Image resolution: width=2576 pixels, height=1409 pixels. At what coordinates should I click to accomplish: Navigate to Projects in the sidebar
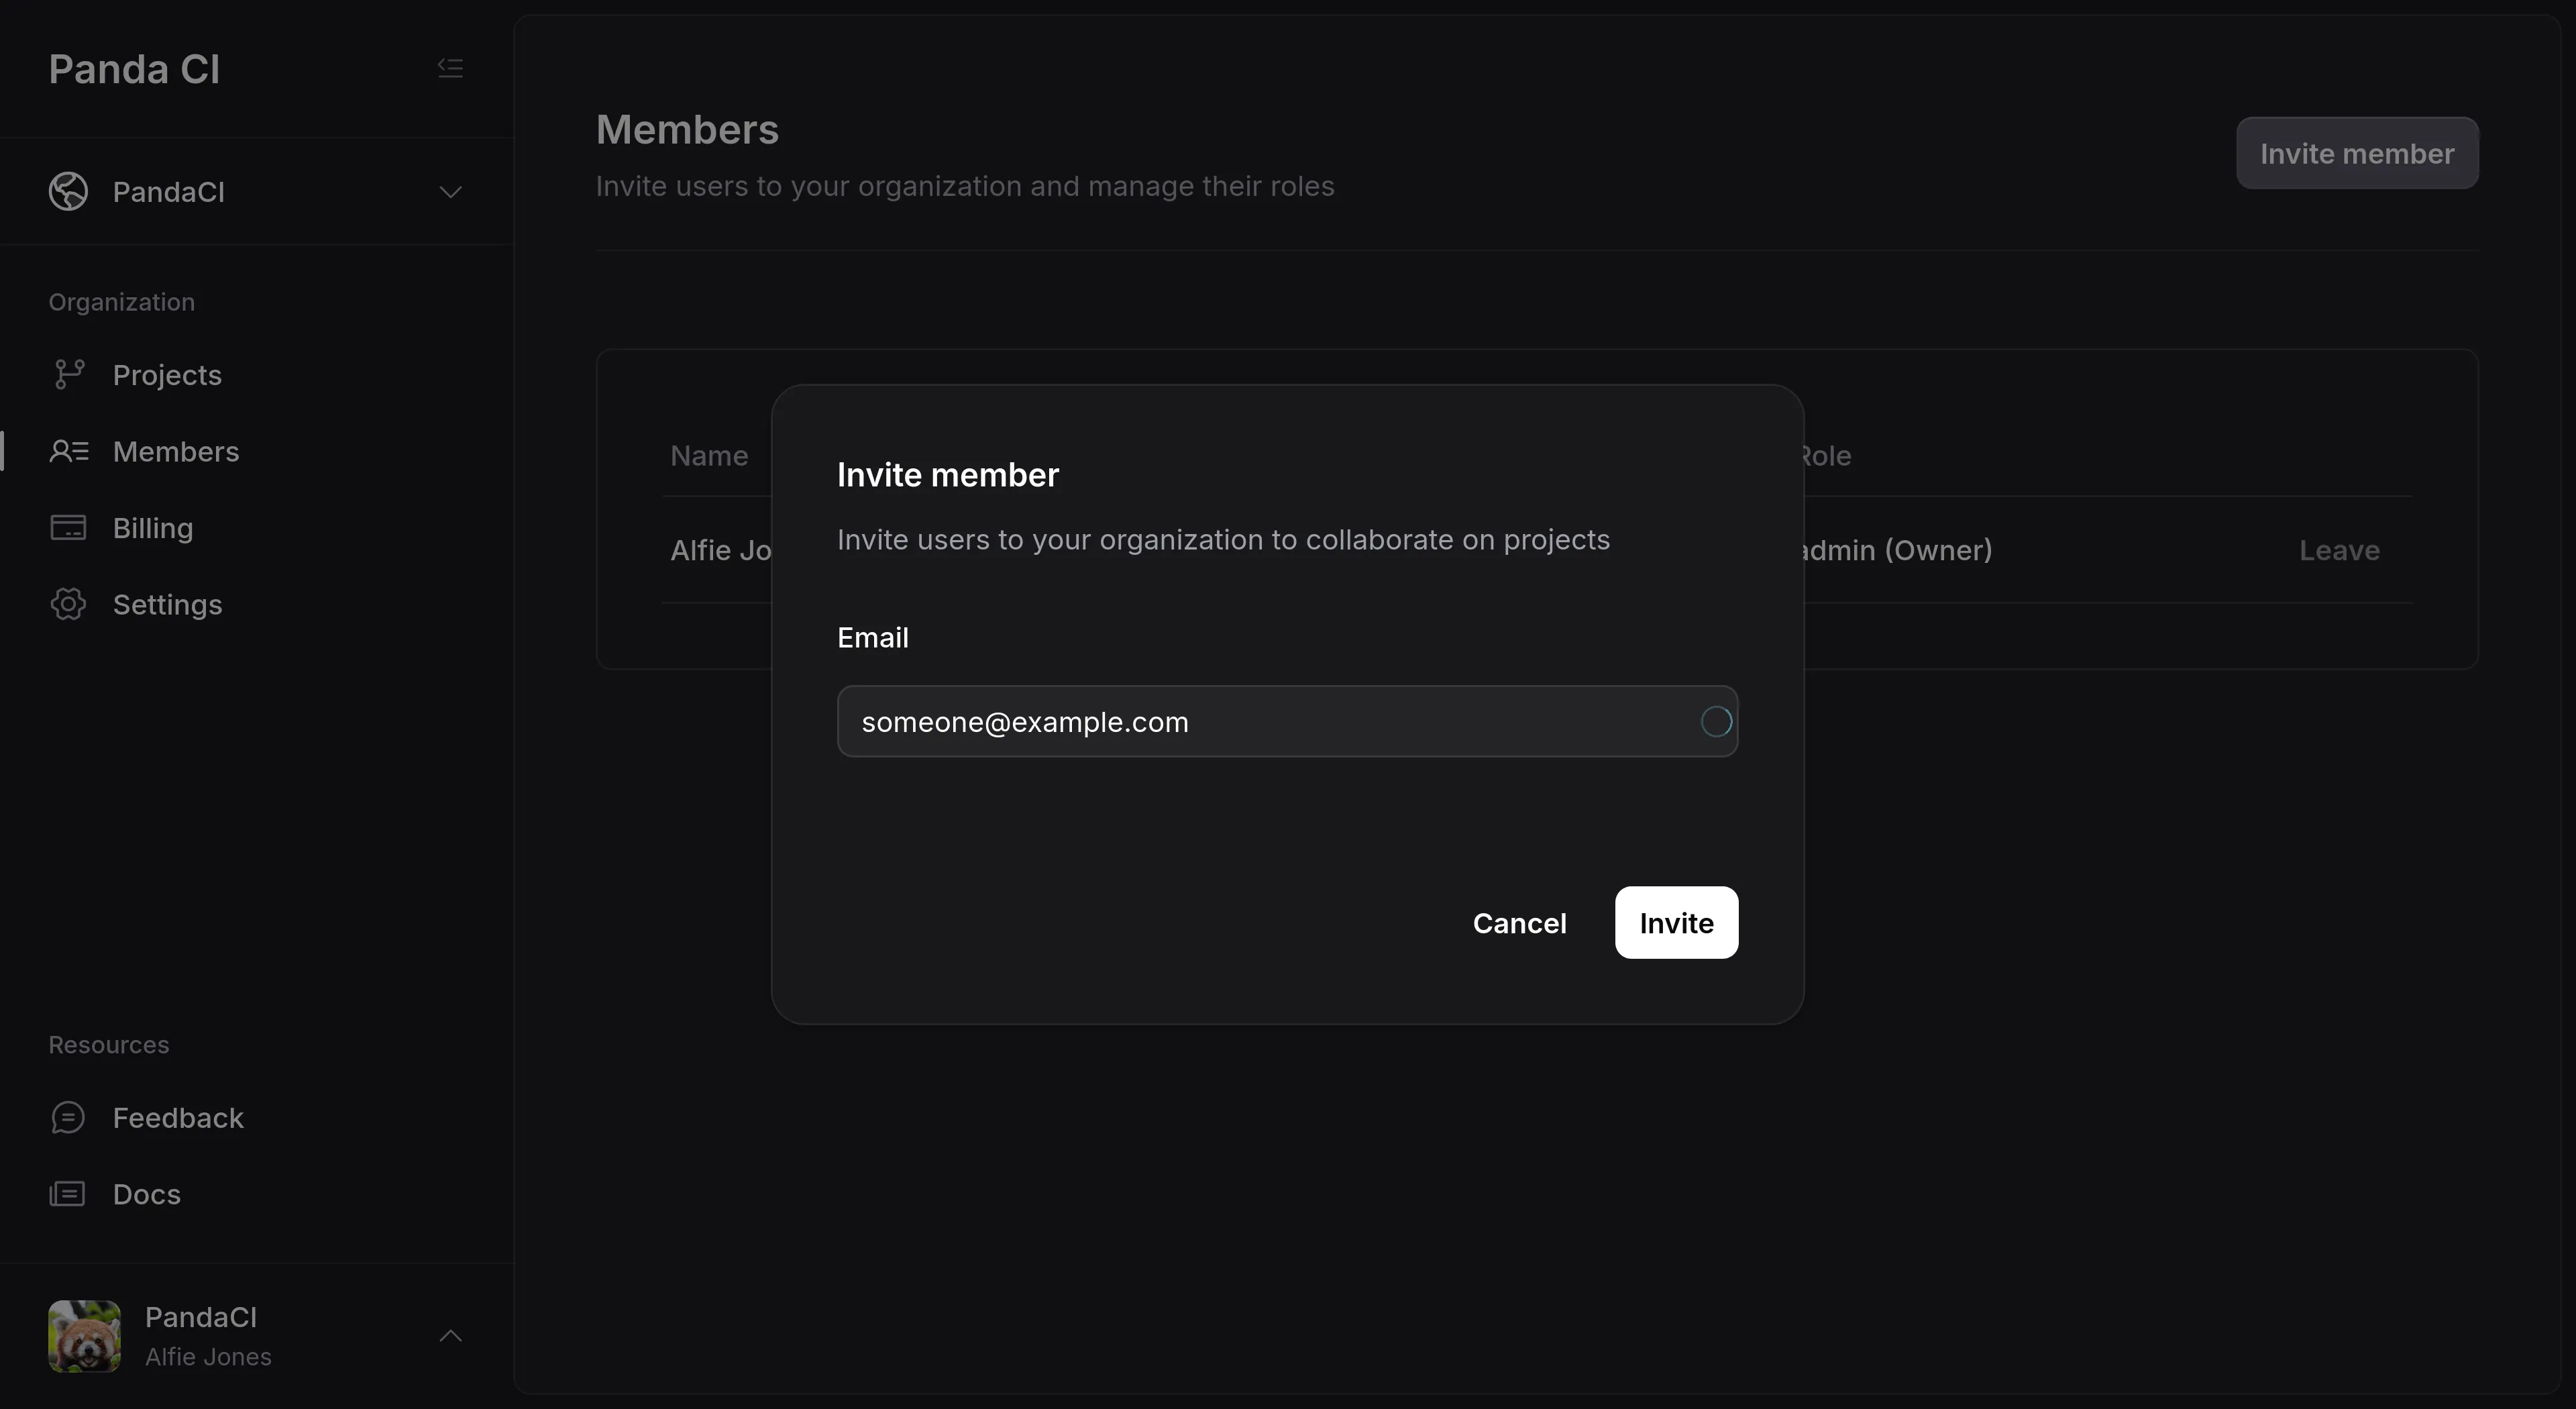click(x=167, y=374)
